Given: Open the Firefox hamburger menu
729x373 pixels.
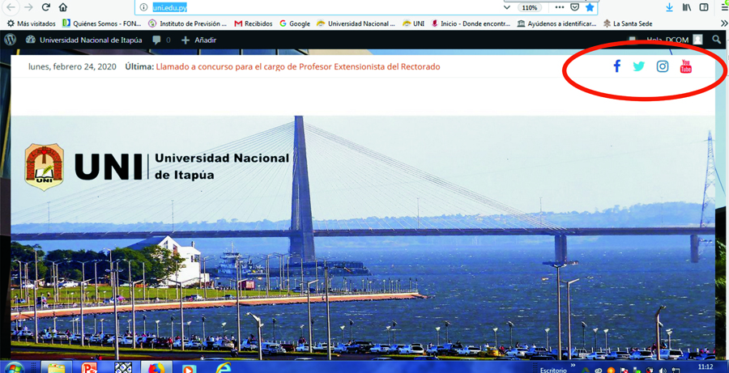Looking at the screenshot, I should click(724, 7).
